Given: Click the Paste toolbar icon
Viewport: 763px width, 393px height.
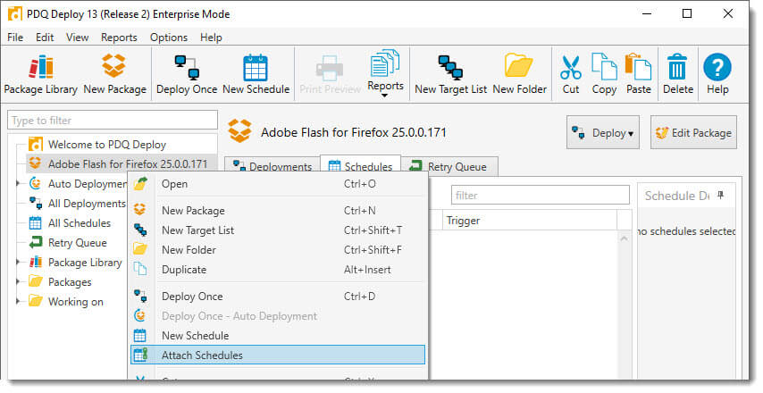Looking at the screenshot, I should (639, 74).
